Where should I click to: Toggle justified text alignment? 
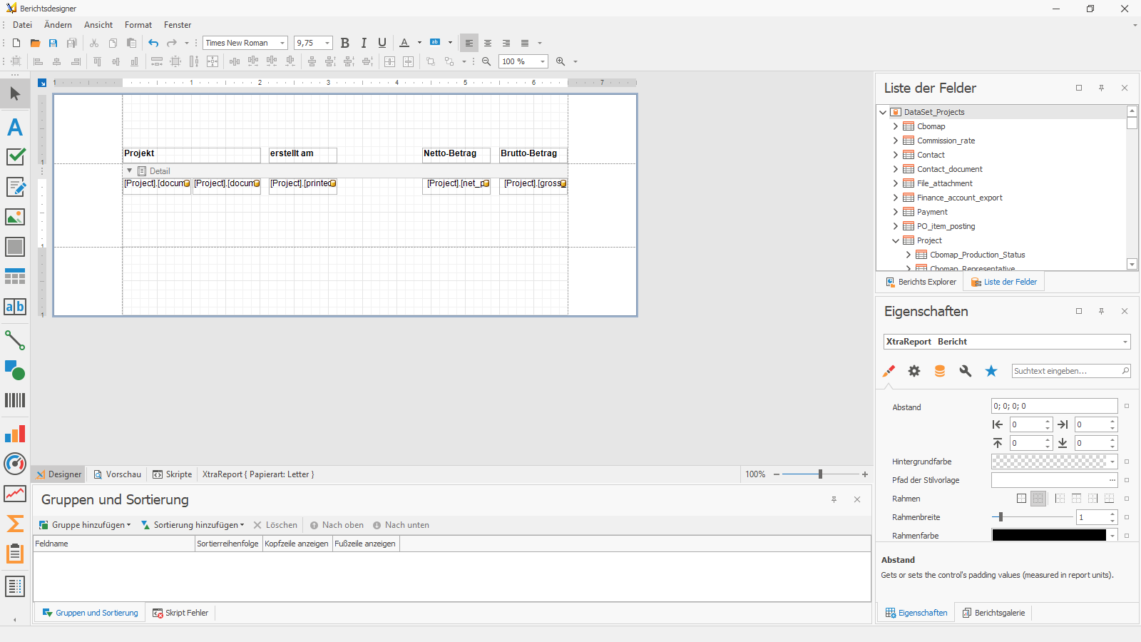coord(525,43)
